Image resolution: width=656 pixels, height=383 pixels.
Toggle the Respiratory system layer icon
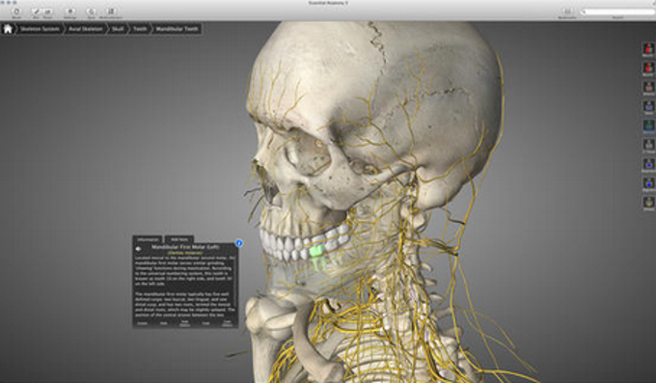648,165
